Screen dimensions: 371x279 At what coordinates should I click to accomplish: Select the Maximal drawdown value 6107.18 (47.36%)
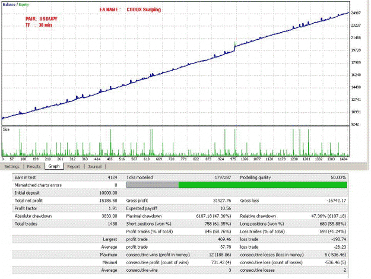click(x=214, y=216)
